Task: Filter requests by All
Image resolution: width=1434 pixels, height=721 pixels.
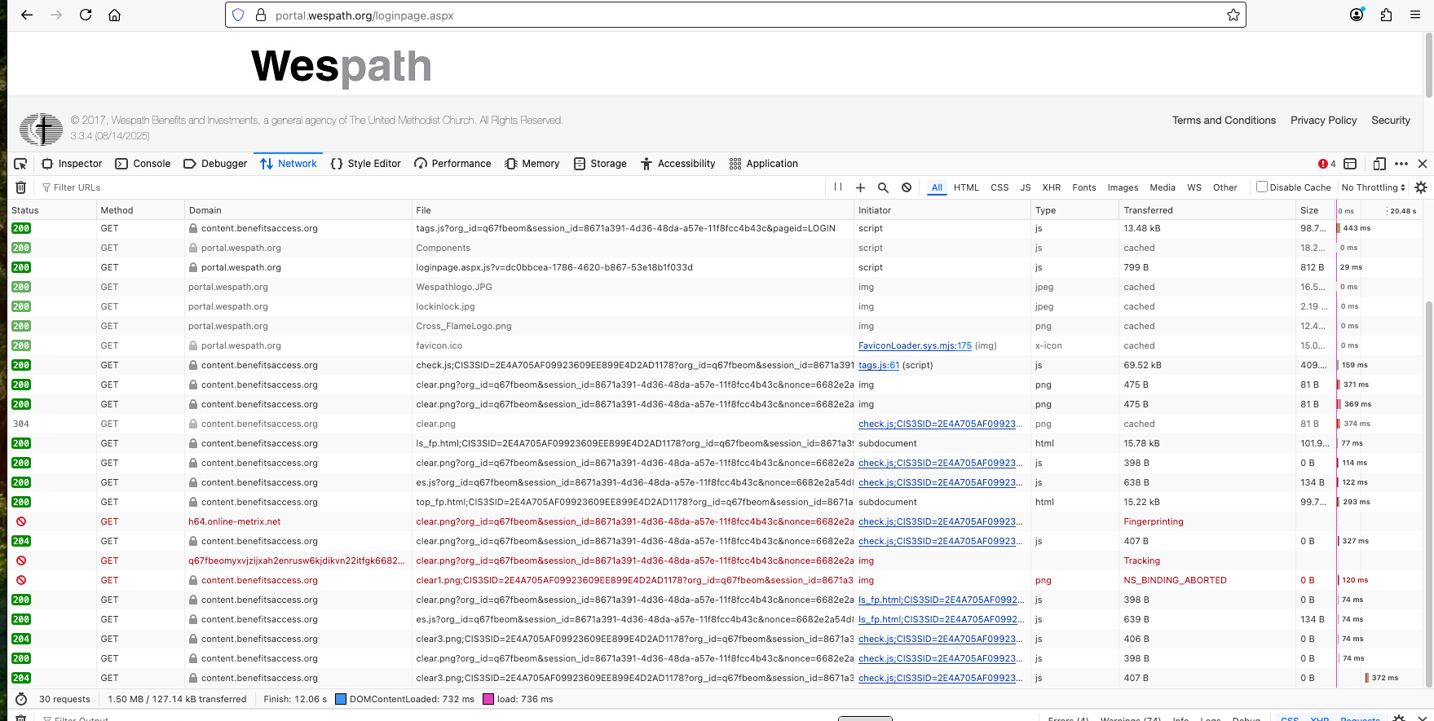Action: coord(937,187)
